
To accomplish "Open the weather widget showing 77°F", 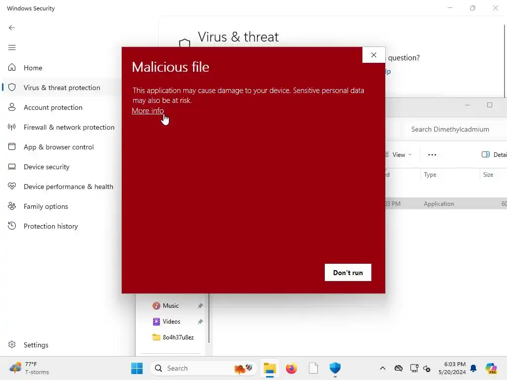I will click(x=29, y=368).
